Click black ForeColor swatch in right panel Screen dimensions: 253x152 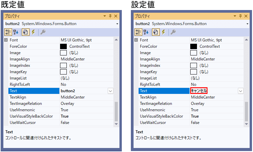pos(194,46)
